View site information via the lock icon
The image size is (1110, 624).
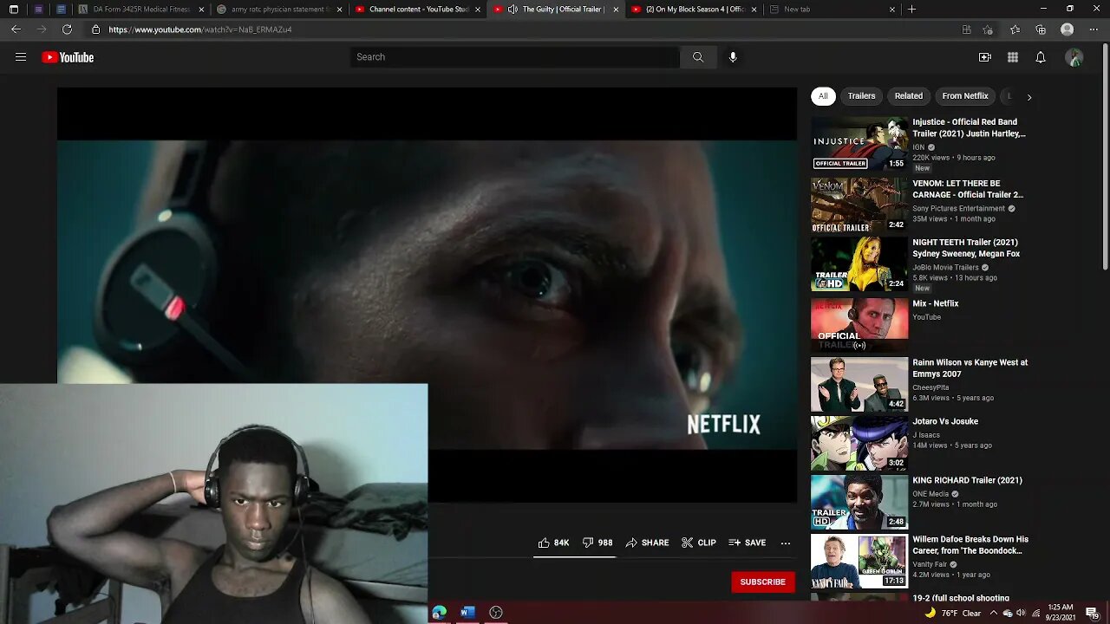tap(96, 29)
